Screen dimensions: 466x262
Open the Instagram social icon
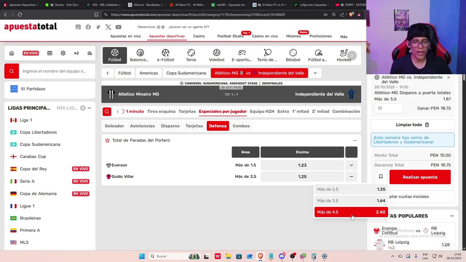78,27
